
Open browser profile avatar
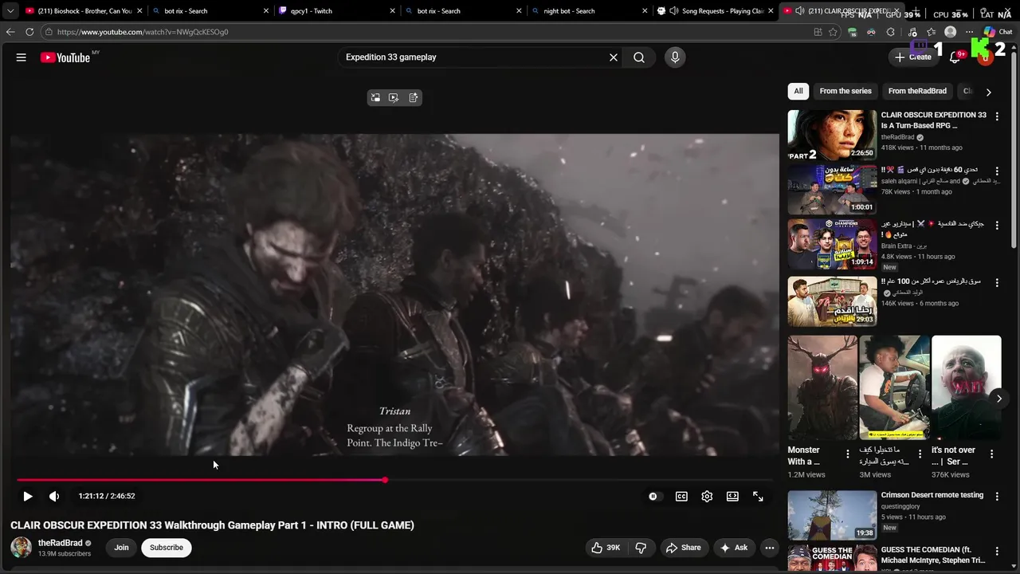point(950,32)
